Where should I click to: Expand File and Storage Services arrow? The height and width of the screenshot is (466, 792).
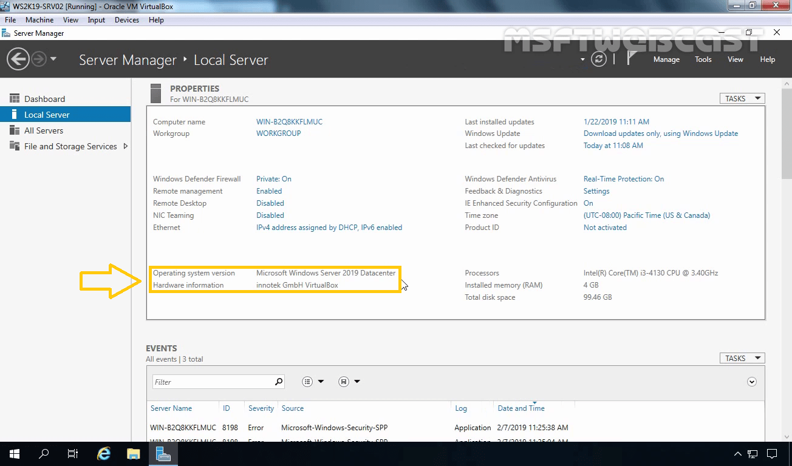pyautogui.click(x=125, y=146)
